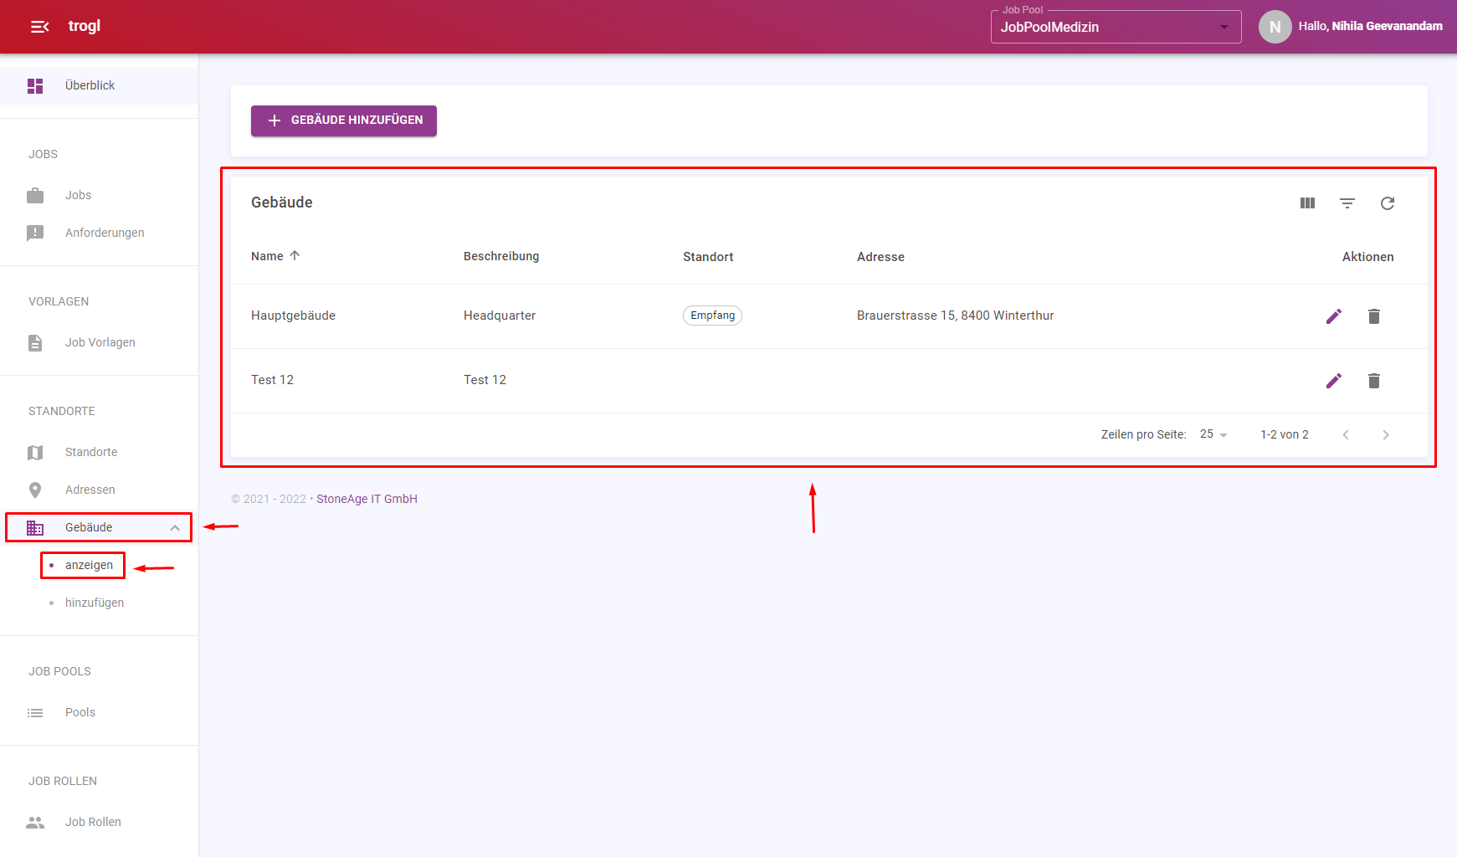Click the Anforderungen feedback icon
The width and height of the screenshot is (1457, 857).
point(35,233)
